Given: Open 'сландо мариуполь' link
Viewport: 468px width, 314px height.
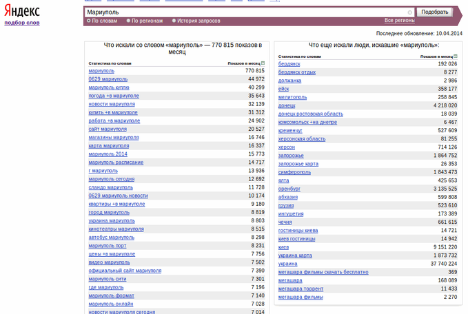Looking at the screenshot, I should [x=111, y=187].
